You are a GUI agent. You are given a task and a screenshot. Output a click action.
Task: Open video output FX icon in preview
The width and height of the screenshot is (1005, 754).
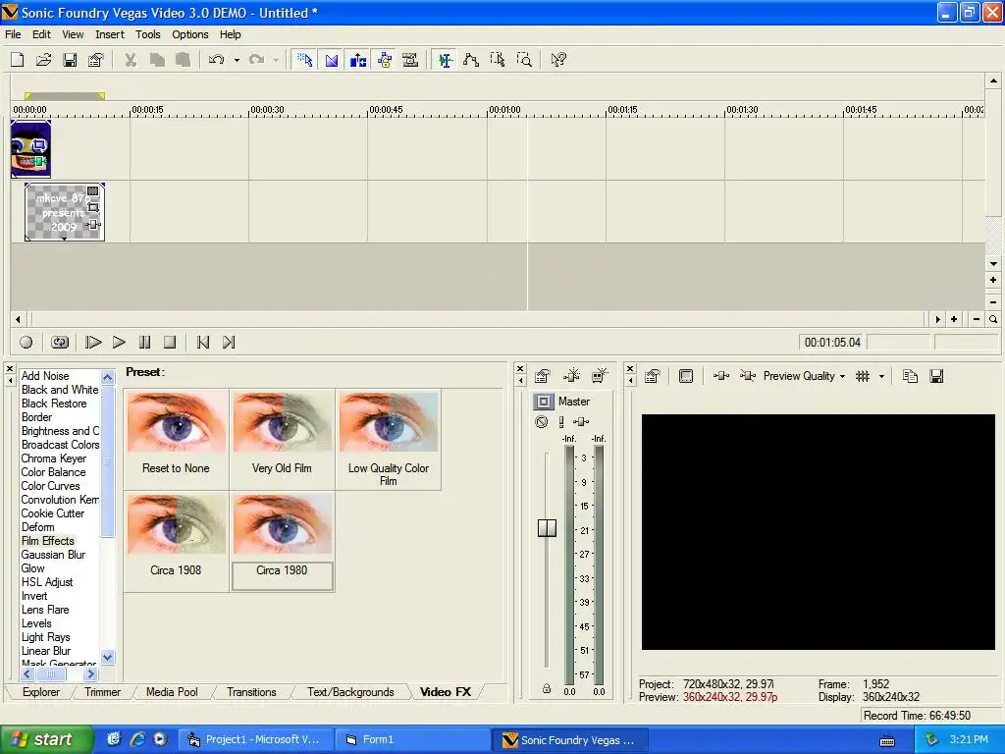click(x=721, y=376)
